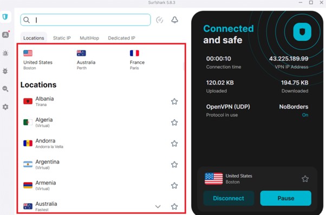The height and width of the screenshot is (215, 326).
Task: Expand Australia city list chevron
Action: pyautogui.click(x=158, y=206)
